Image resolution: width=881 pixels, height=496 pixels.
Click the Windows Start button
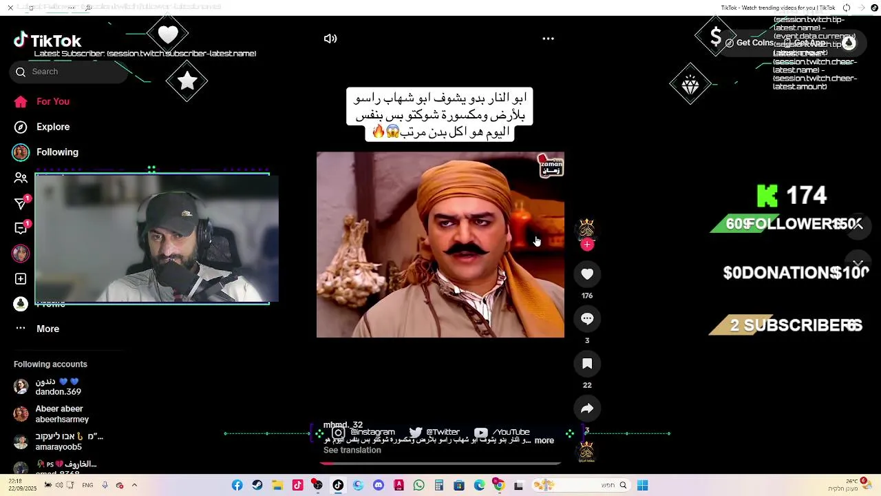tap(642, 486)
